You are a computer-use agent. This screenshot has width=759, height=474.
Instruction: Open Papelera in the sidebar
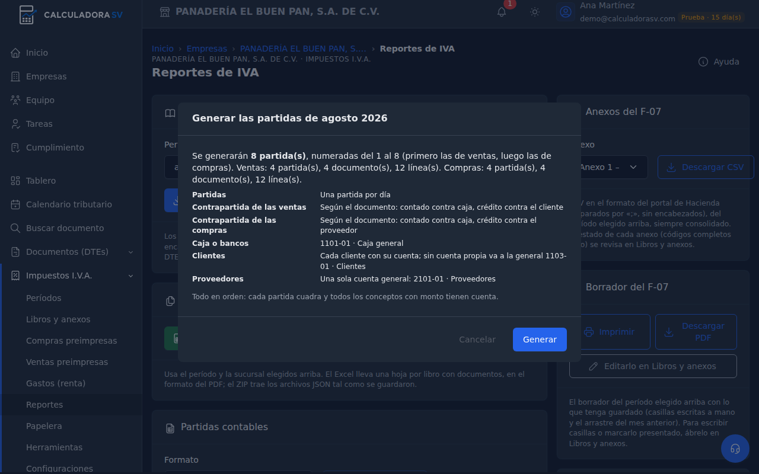pyautogui.click(x=44, y=426)
